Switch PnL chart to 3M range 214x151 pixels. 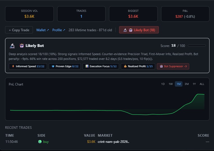click(x=187, y=84)
